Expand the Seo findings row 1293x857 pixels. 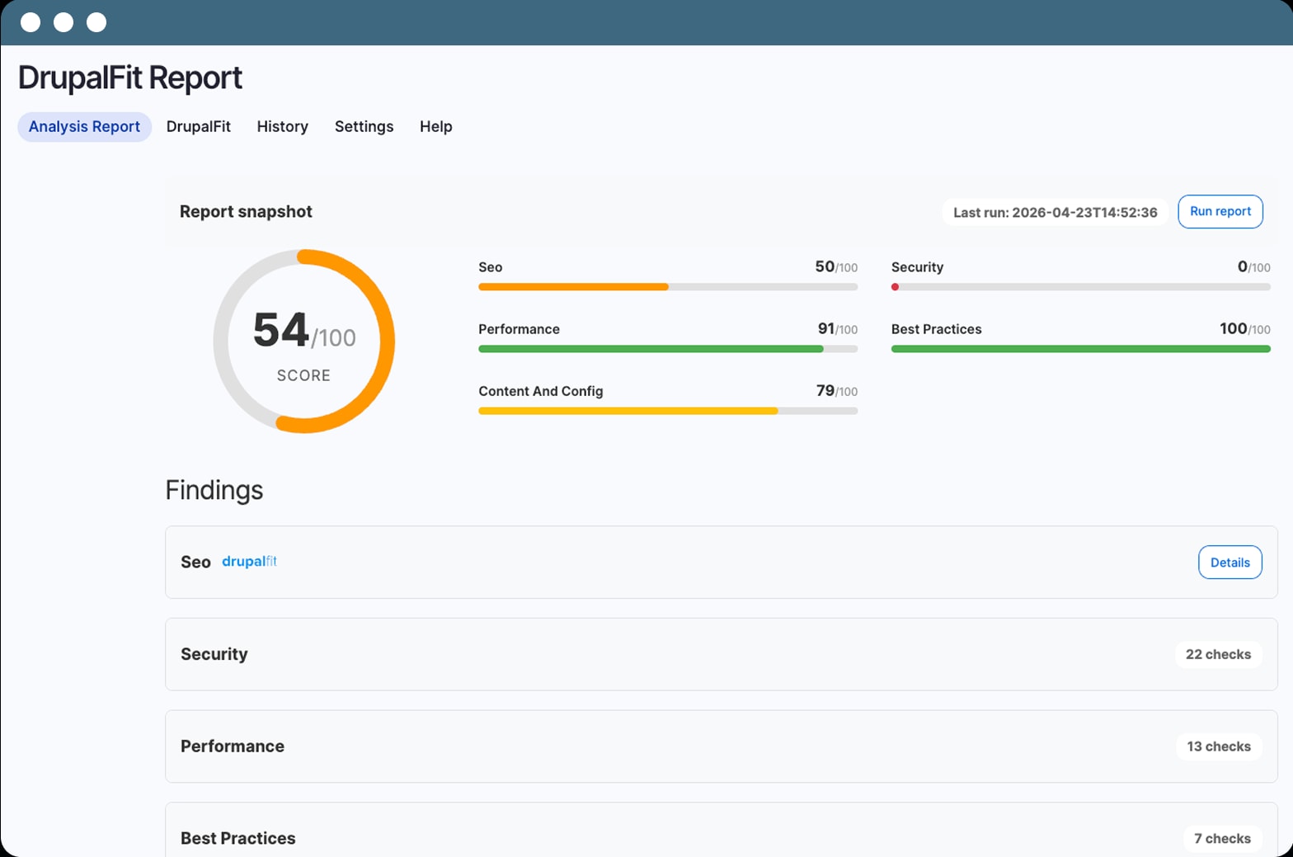[721, 563]
